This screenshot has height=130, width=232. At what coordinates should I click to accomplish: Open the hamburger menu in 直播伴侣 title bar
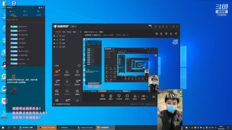(166, 27)
